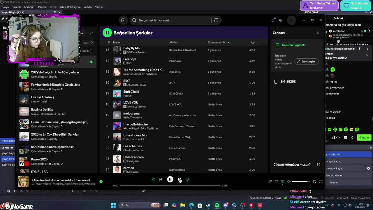Screen dimensions: 373x210
Task: Click Kaydı Başlat in OBS controls
Action: tap(348, 161)
